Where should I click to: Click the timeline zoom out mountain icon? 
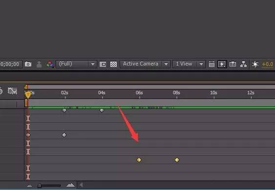pos(30,186)
